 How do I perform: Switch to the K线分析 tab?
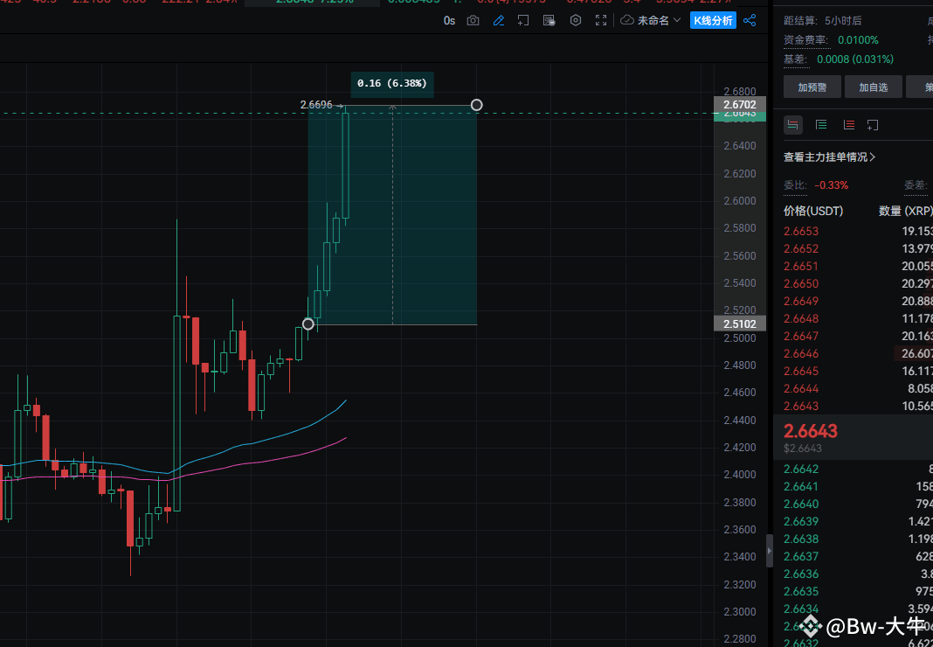[713, 20]
